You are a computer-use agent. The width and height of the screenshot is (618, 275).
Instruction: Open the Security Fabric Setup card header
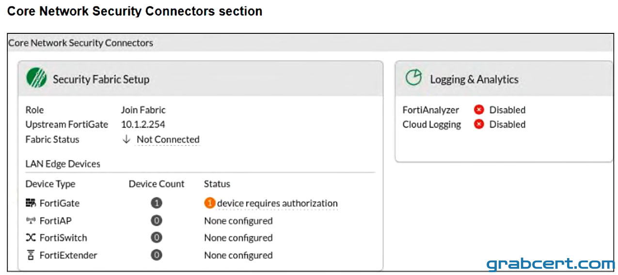(x=200, y=78)
